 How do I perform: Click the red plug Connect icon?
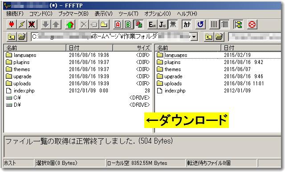(x=12, y=24)
